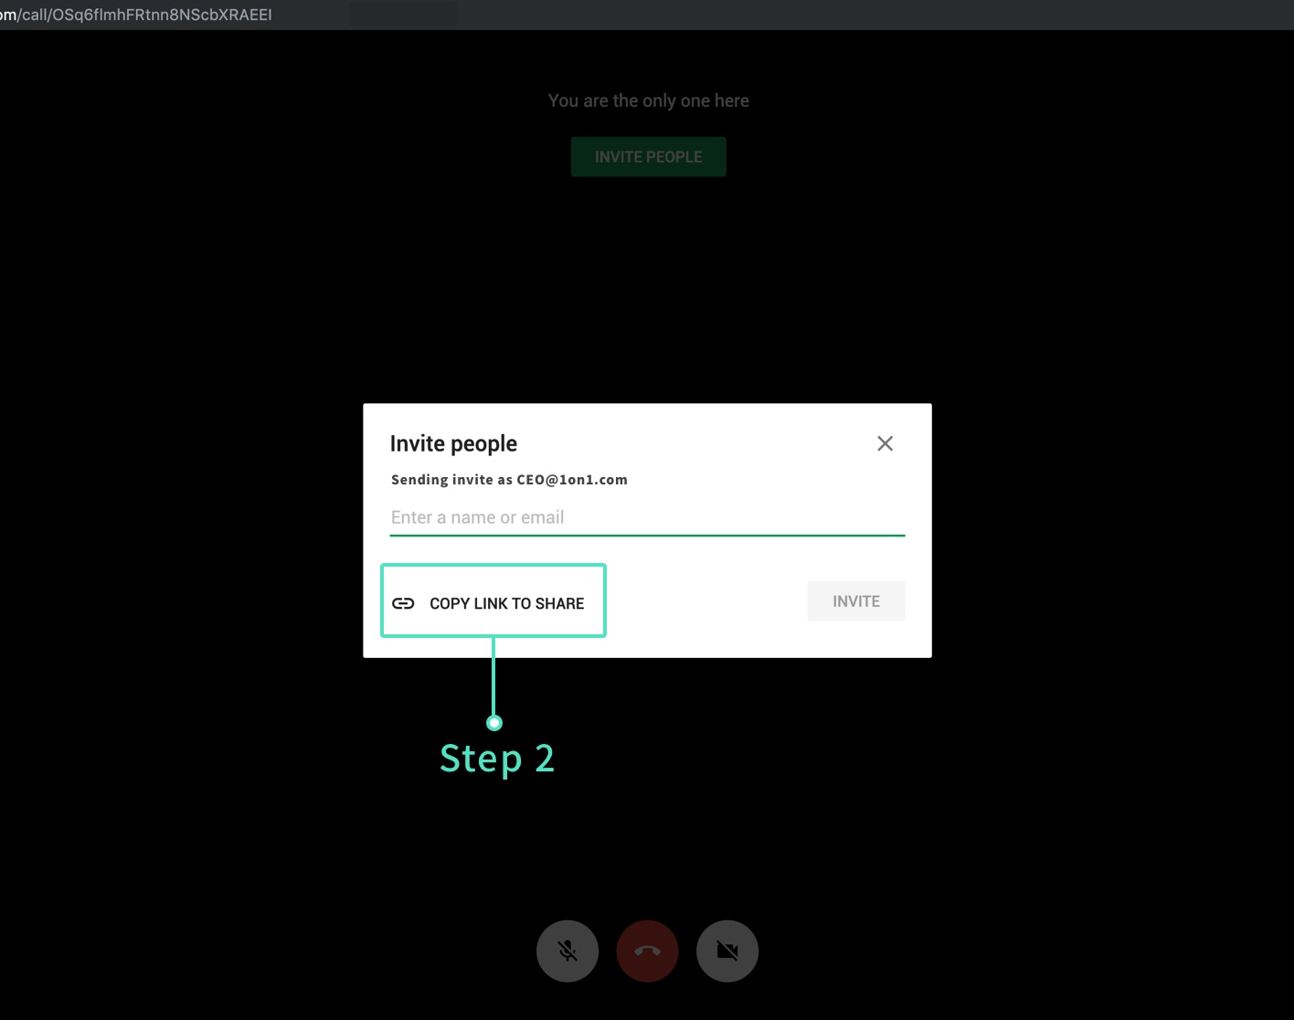The height and width of the screenshot is (1020, 1294).
Task: Click the teal dot above Step 2
Action: coord(494,723)
